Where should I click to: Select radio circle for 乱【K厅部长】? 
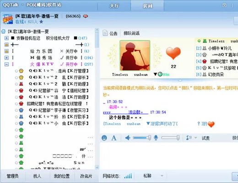point(16,77)
